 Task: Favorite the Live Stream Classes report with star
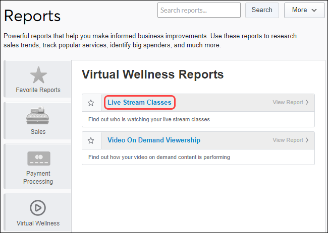click(x=91, y=103)
